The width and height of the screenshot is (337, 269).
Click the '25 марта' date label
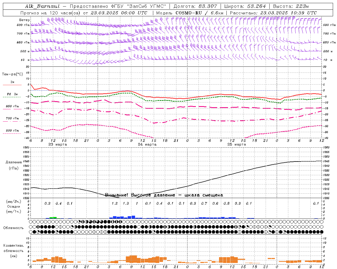click(x=237, y=144)
